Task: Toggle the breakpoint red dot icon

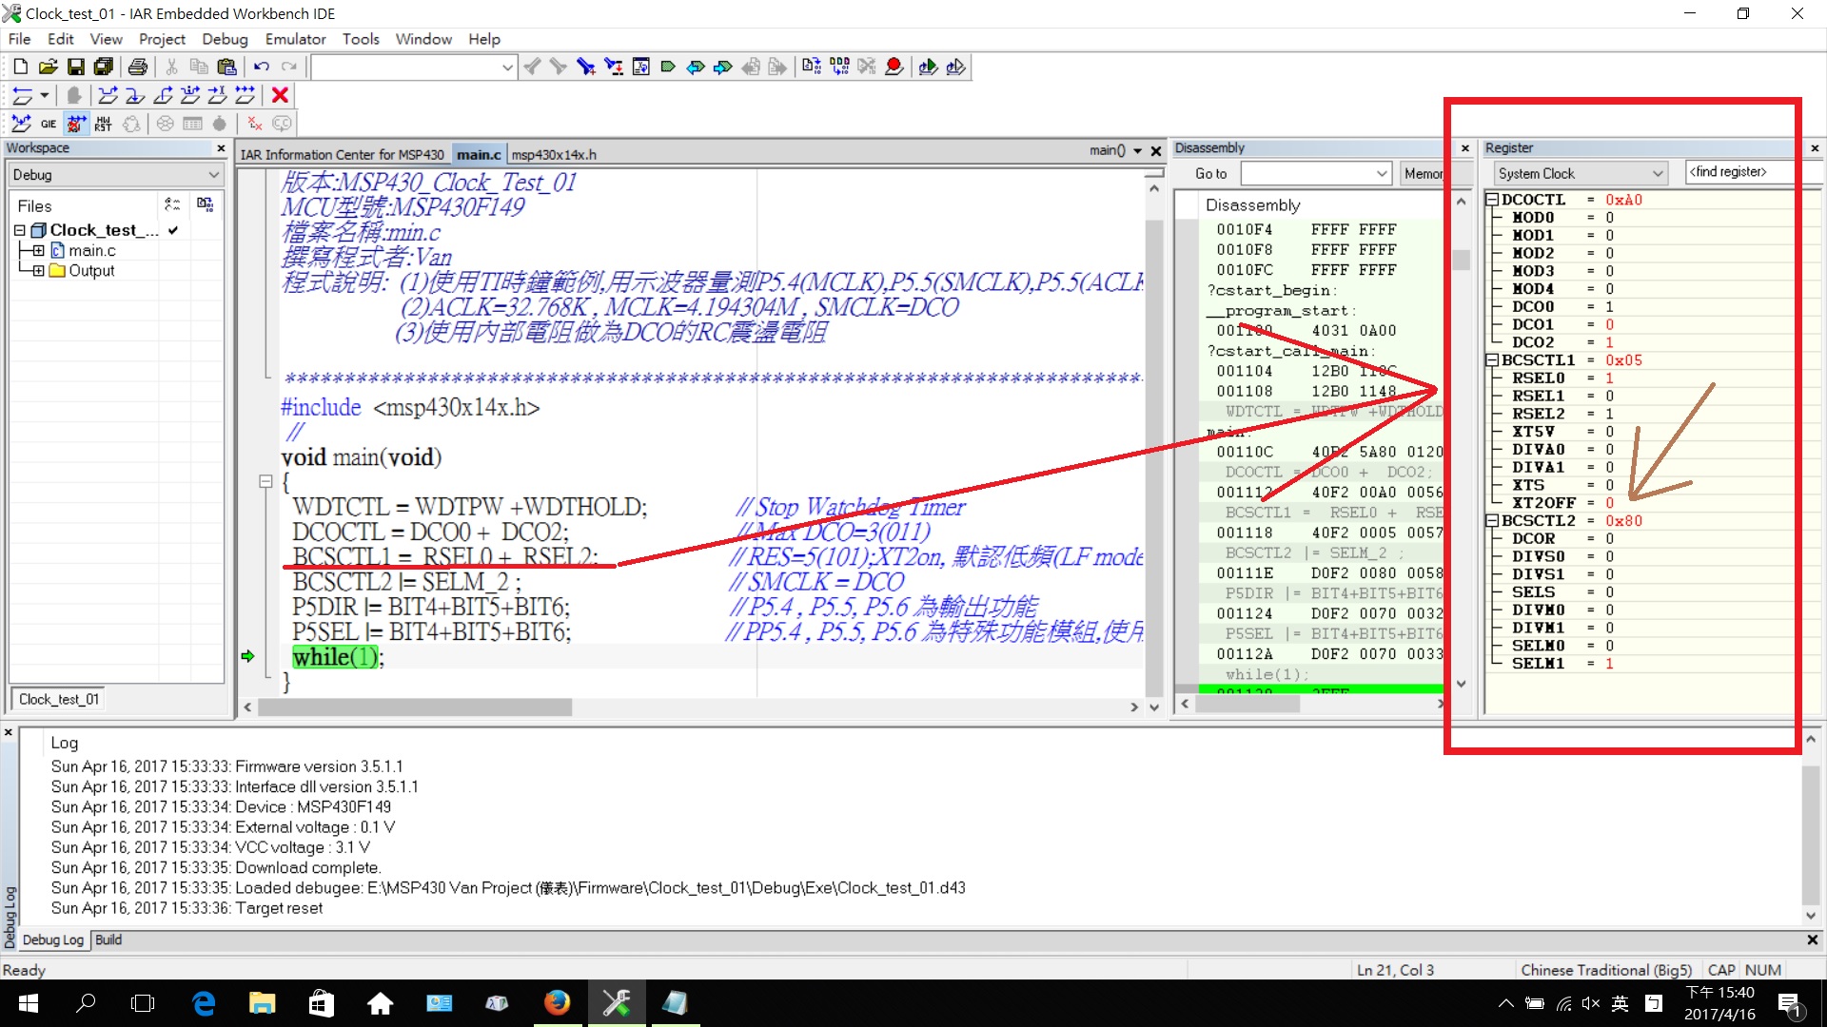Action: pos(894,67)
